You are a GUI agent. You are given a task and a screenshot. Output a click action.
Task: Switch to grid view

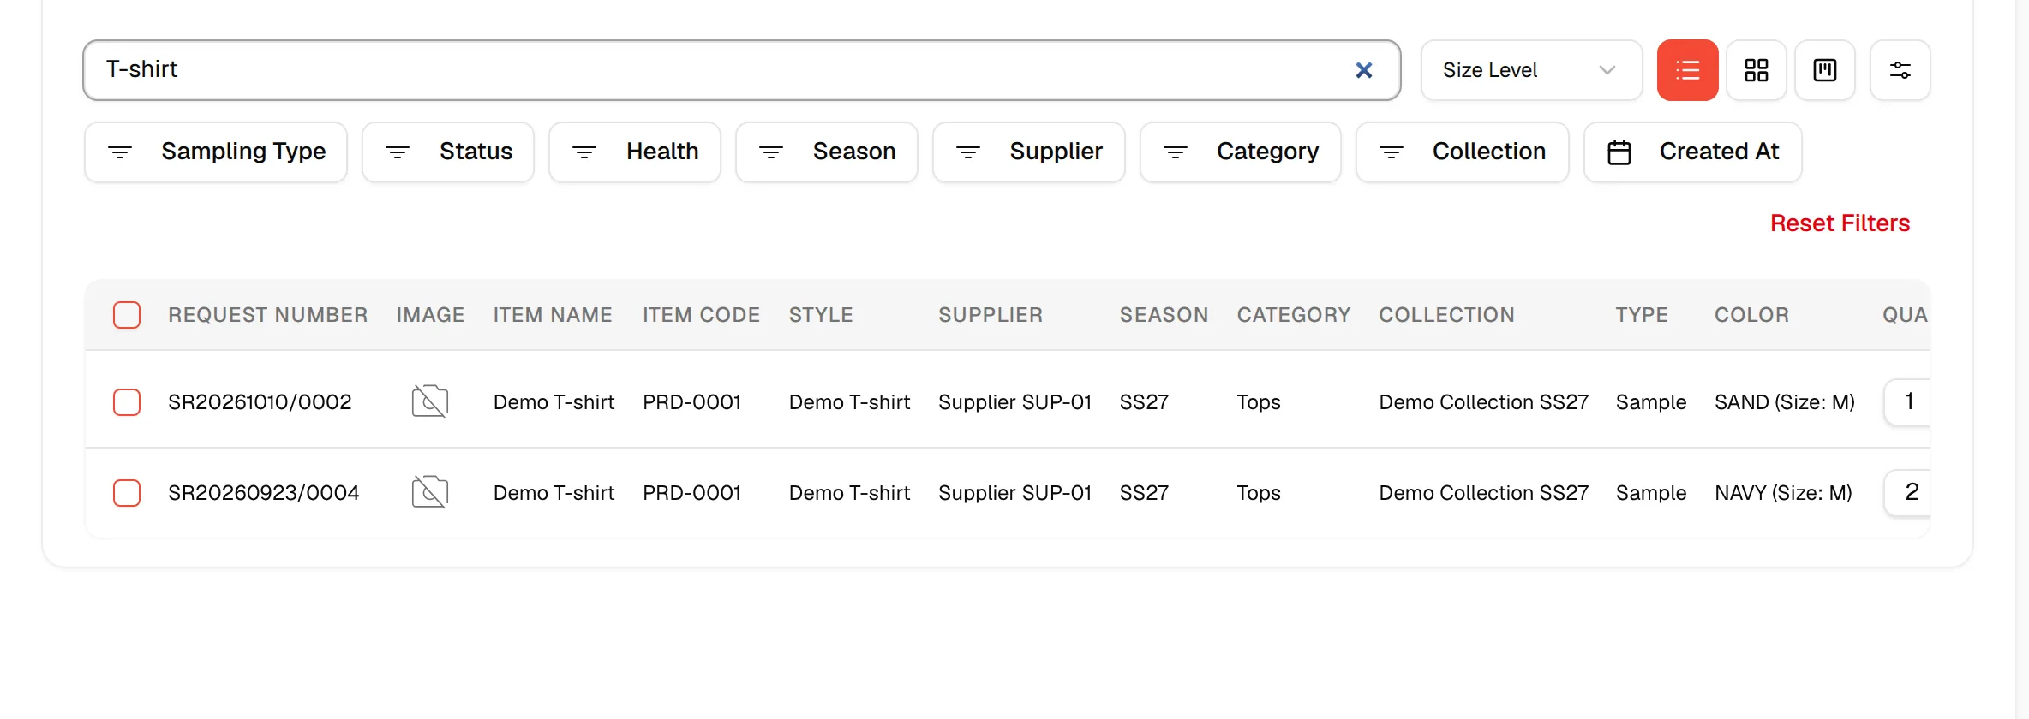1756,70
